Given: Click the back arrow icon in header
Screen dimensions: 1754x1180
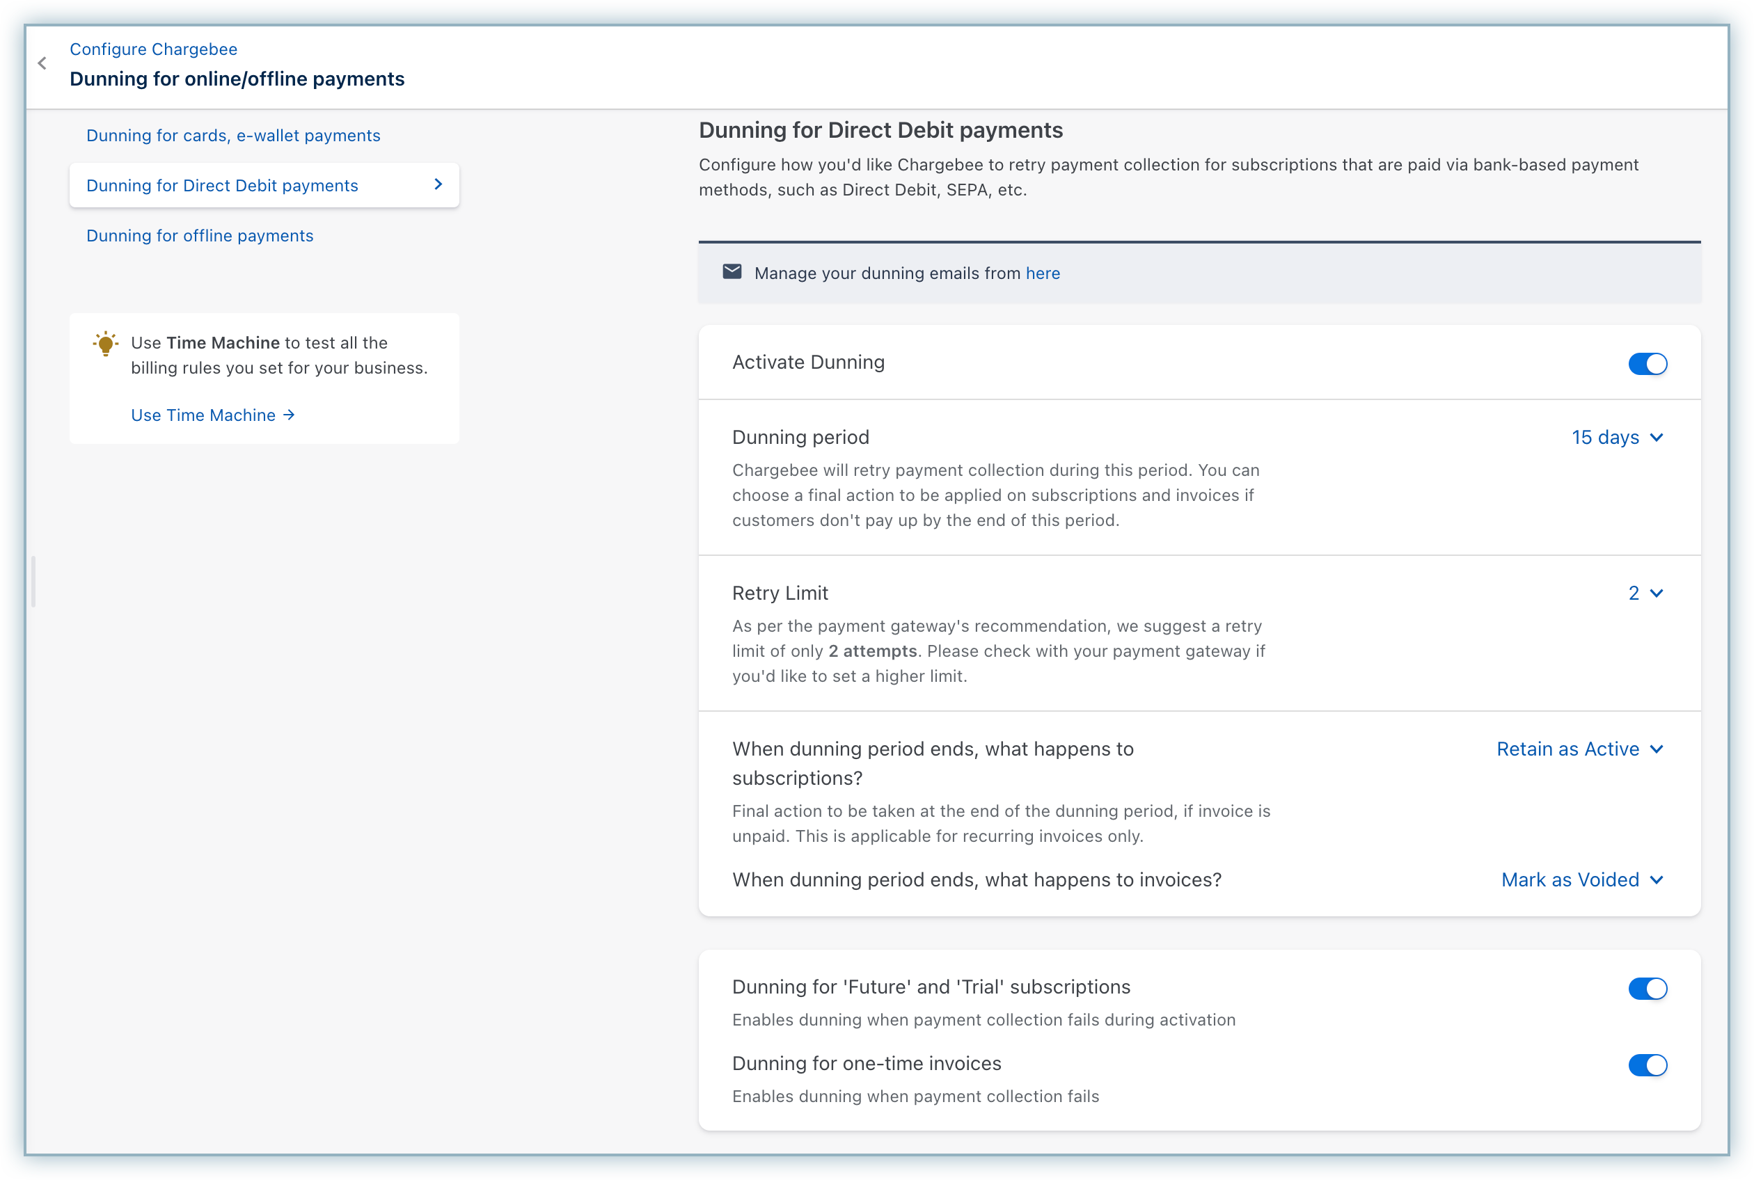Looking at the screenshot, I should pos(42,63).
